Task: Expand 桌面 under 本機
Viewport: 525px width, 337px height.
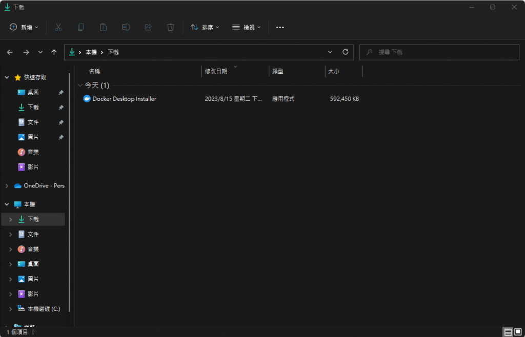Action: [x=10, y=264]
